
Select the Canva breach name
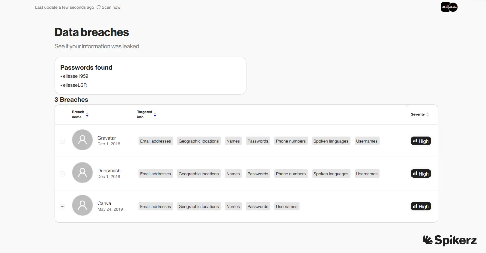104,203
